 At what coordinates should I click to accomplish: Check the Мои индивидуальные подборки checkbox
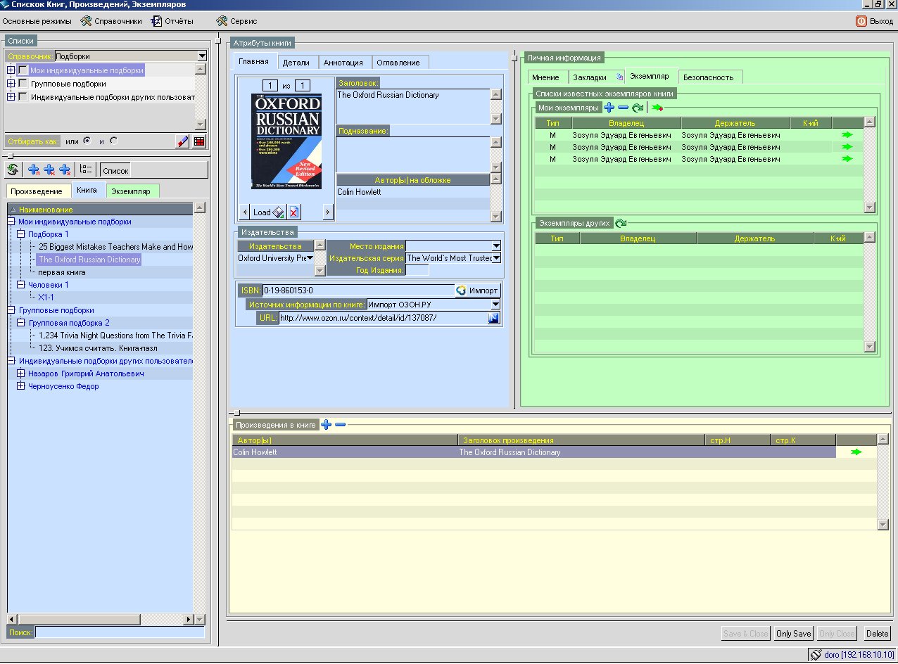(x=23, y=70)
